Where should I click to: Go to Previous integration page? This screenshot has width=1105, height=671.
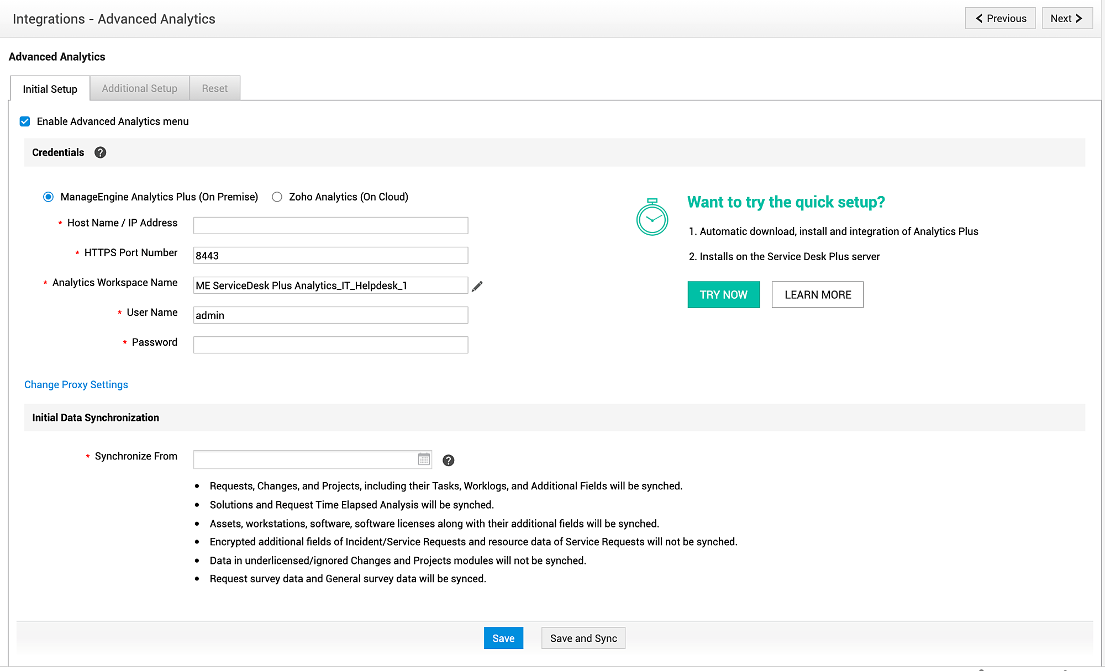click(1000, 18)
